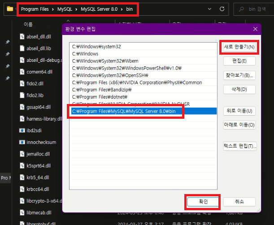Select the Program Files\dotnet path entry
Viewport: 274px width, 225px height.
tap(144, 97)
